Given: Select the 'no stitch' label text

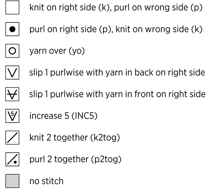Looking at the screenshot, I should [47, 181].
